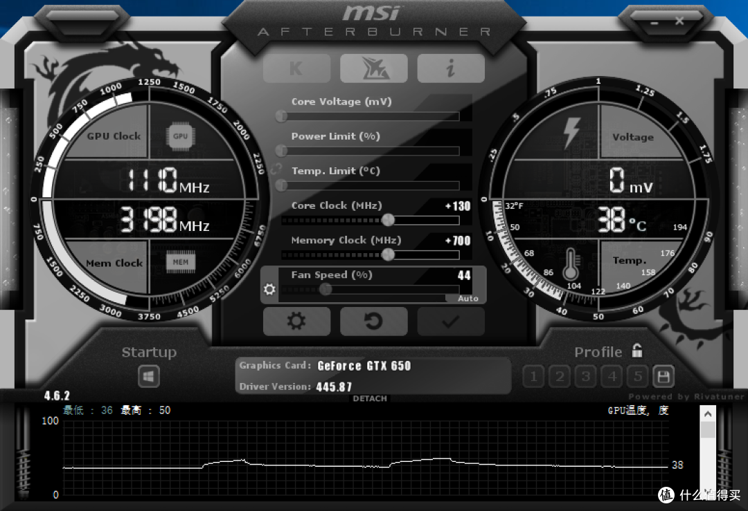
Task: Click the Fan Speed 44 value
Action: (463, 275)
